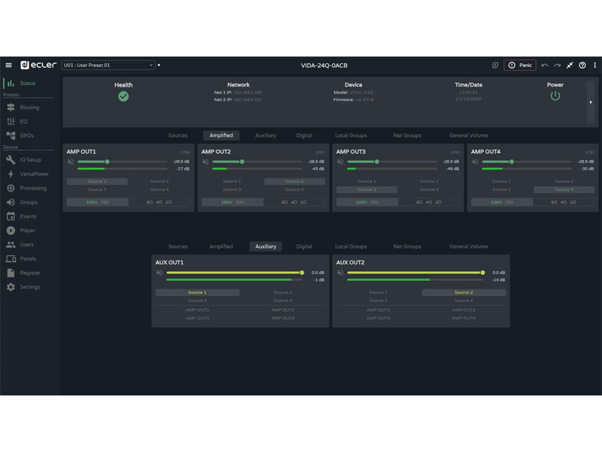Switch to Digital tab in upper panel
Screen dimensions: 602x452
click(x=304, y=136)
